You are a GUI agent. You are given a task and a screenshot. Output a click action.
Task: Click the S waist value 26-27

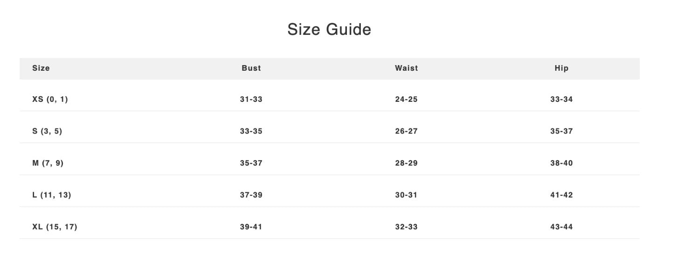click(x=407, y=131)
